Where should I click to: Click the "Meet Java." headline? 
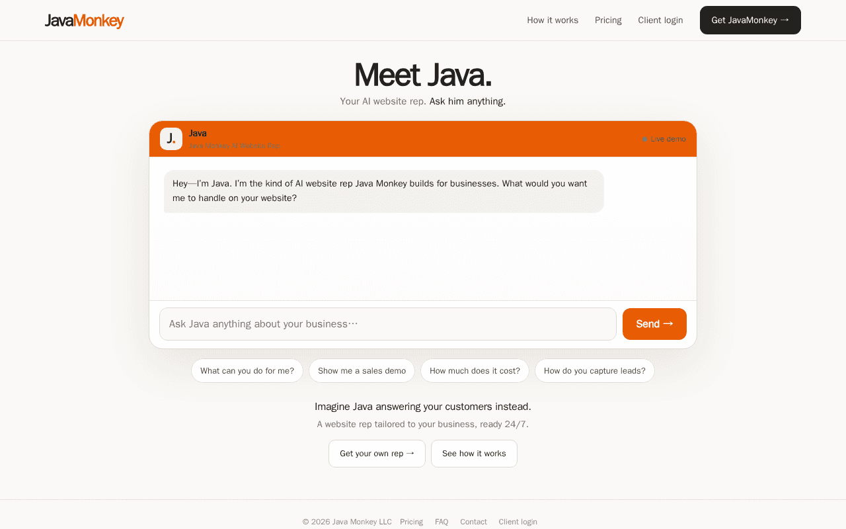pos(423,74)
